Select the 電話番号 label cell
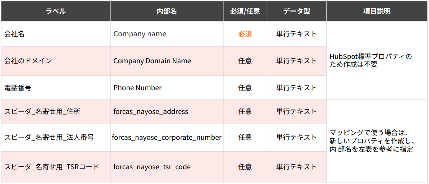Screen dimensions: 429x184 (18, 88)
